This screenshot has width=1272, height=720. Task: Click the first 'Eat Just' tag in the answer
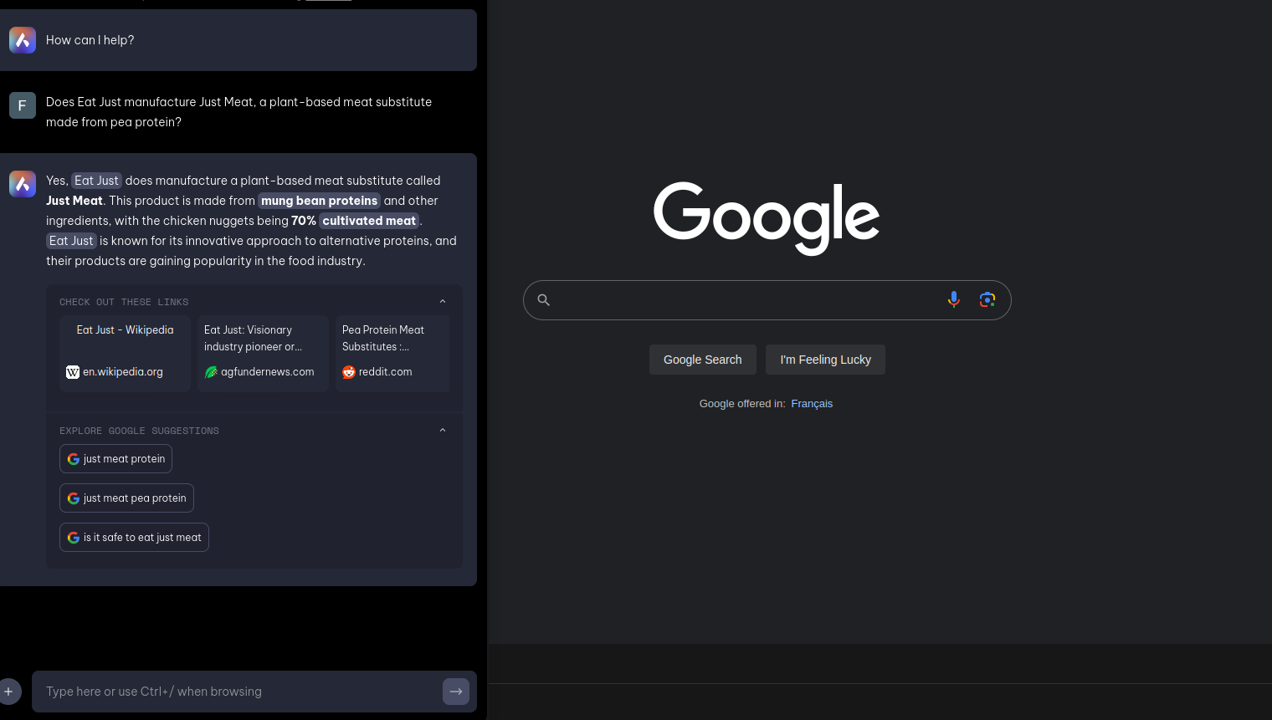96,181
